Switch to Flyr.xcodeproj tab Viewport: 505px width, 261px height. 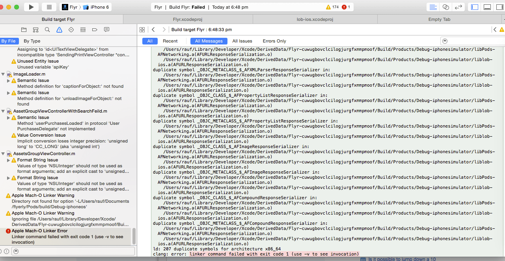(188, 19)
